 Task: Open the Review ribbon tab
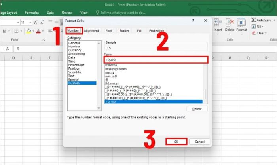coord(67,13)
